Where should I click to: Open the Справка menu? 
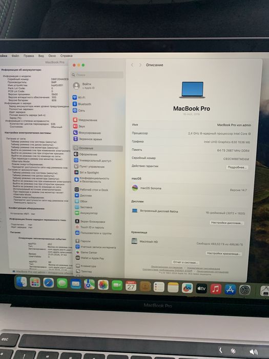pos(66,55)
